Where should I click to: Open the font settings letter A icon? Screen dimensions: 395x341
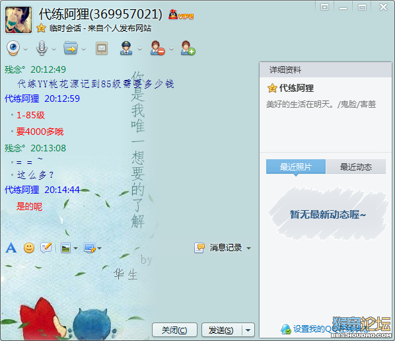pos(11,248)
